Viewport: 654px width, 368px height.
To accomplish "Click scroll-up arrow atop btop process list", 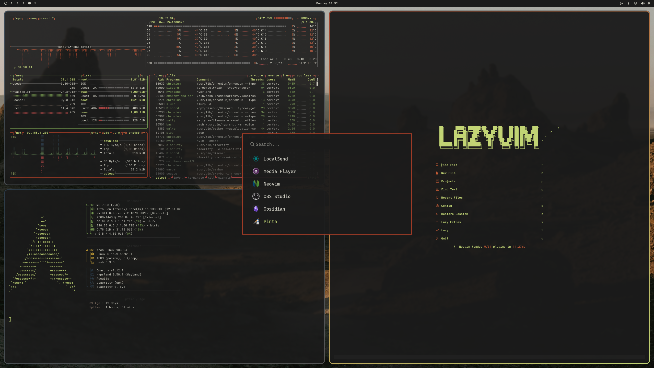I will (317, 80).
